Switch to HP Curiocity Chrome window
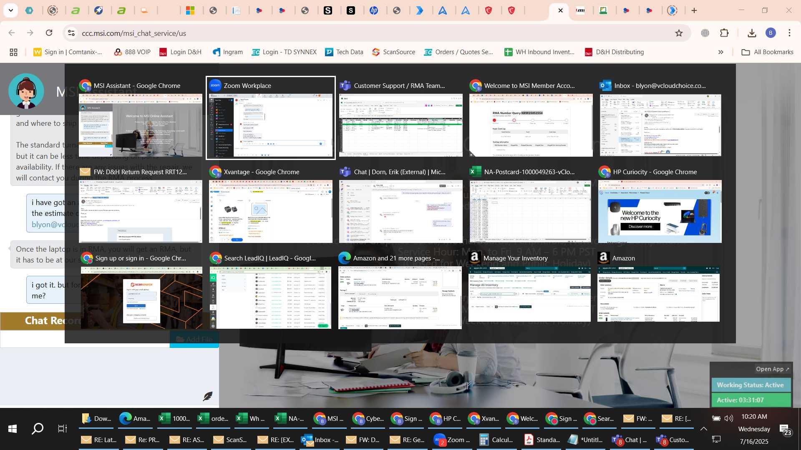This screenshot has height=450, width=801. 660,211
